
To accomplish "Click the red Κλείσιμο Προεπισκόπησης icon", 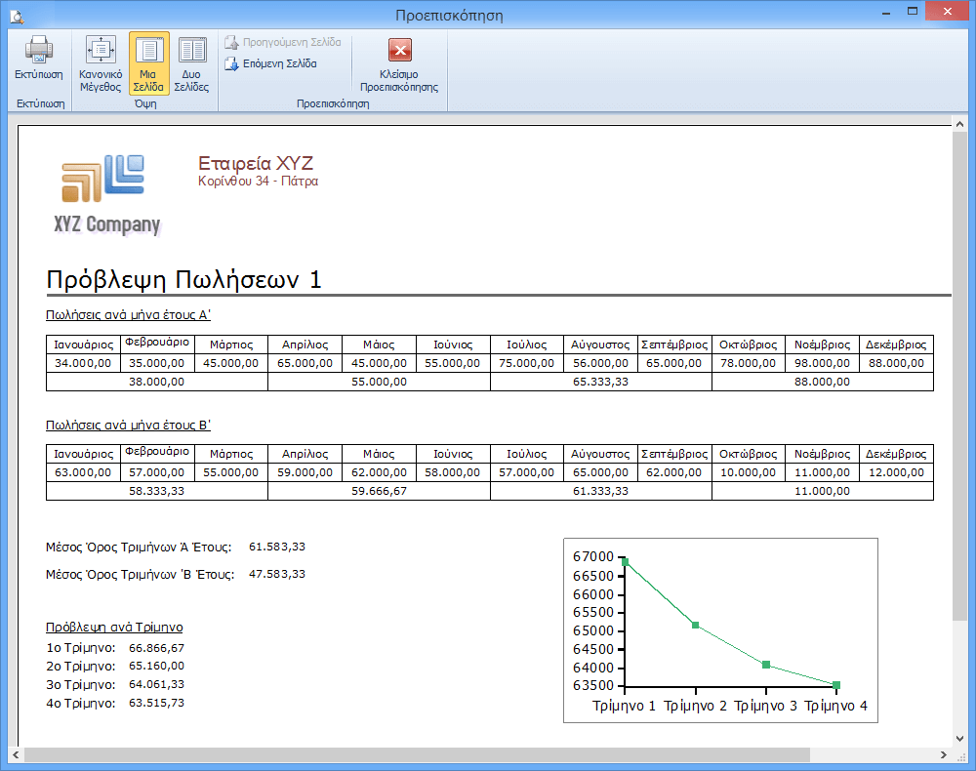I will tap(399, 51).
